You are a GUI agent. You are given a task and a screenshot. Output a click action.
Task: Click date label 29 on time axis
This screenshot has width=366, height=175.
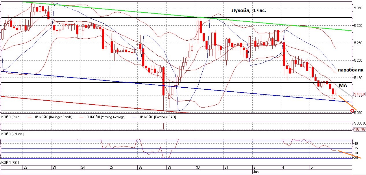169,168
